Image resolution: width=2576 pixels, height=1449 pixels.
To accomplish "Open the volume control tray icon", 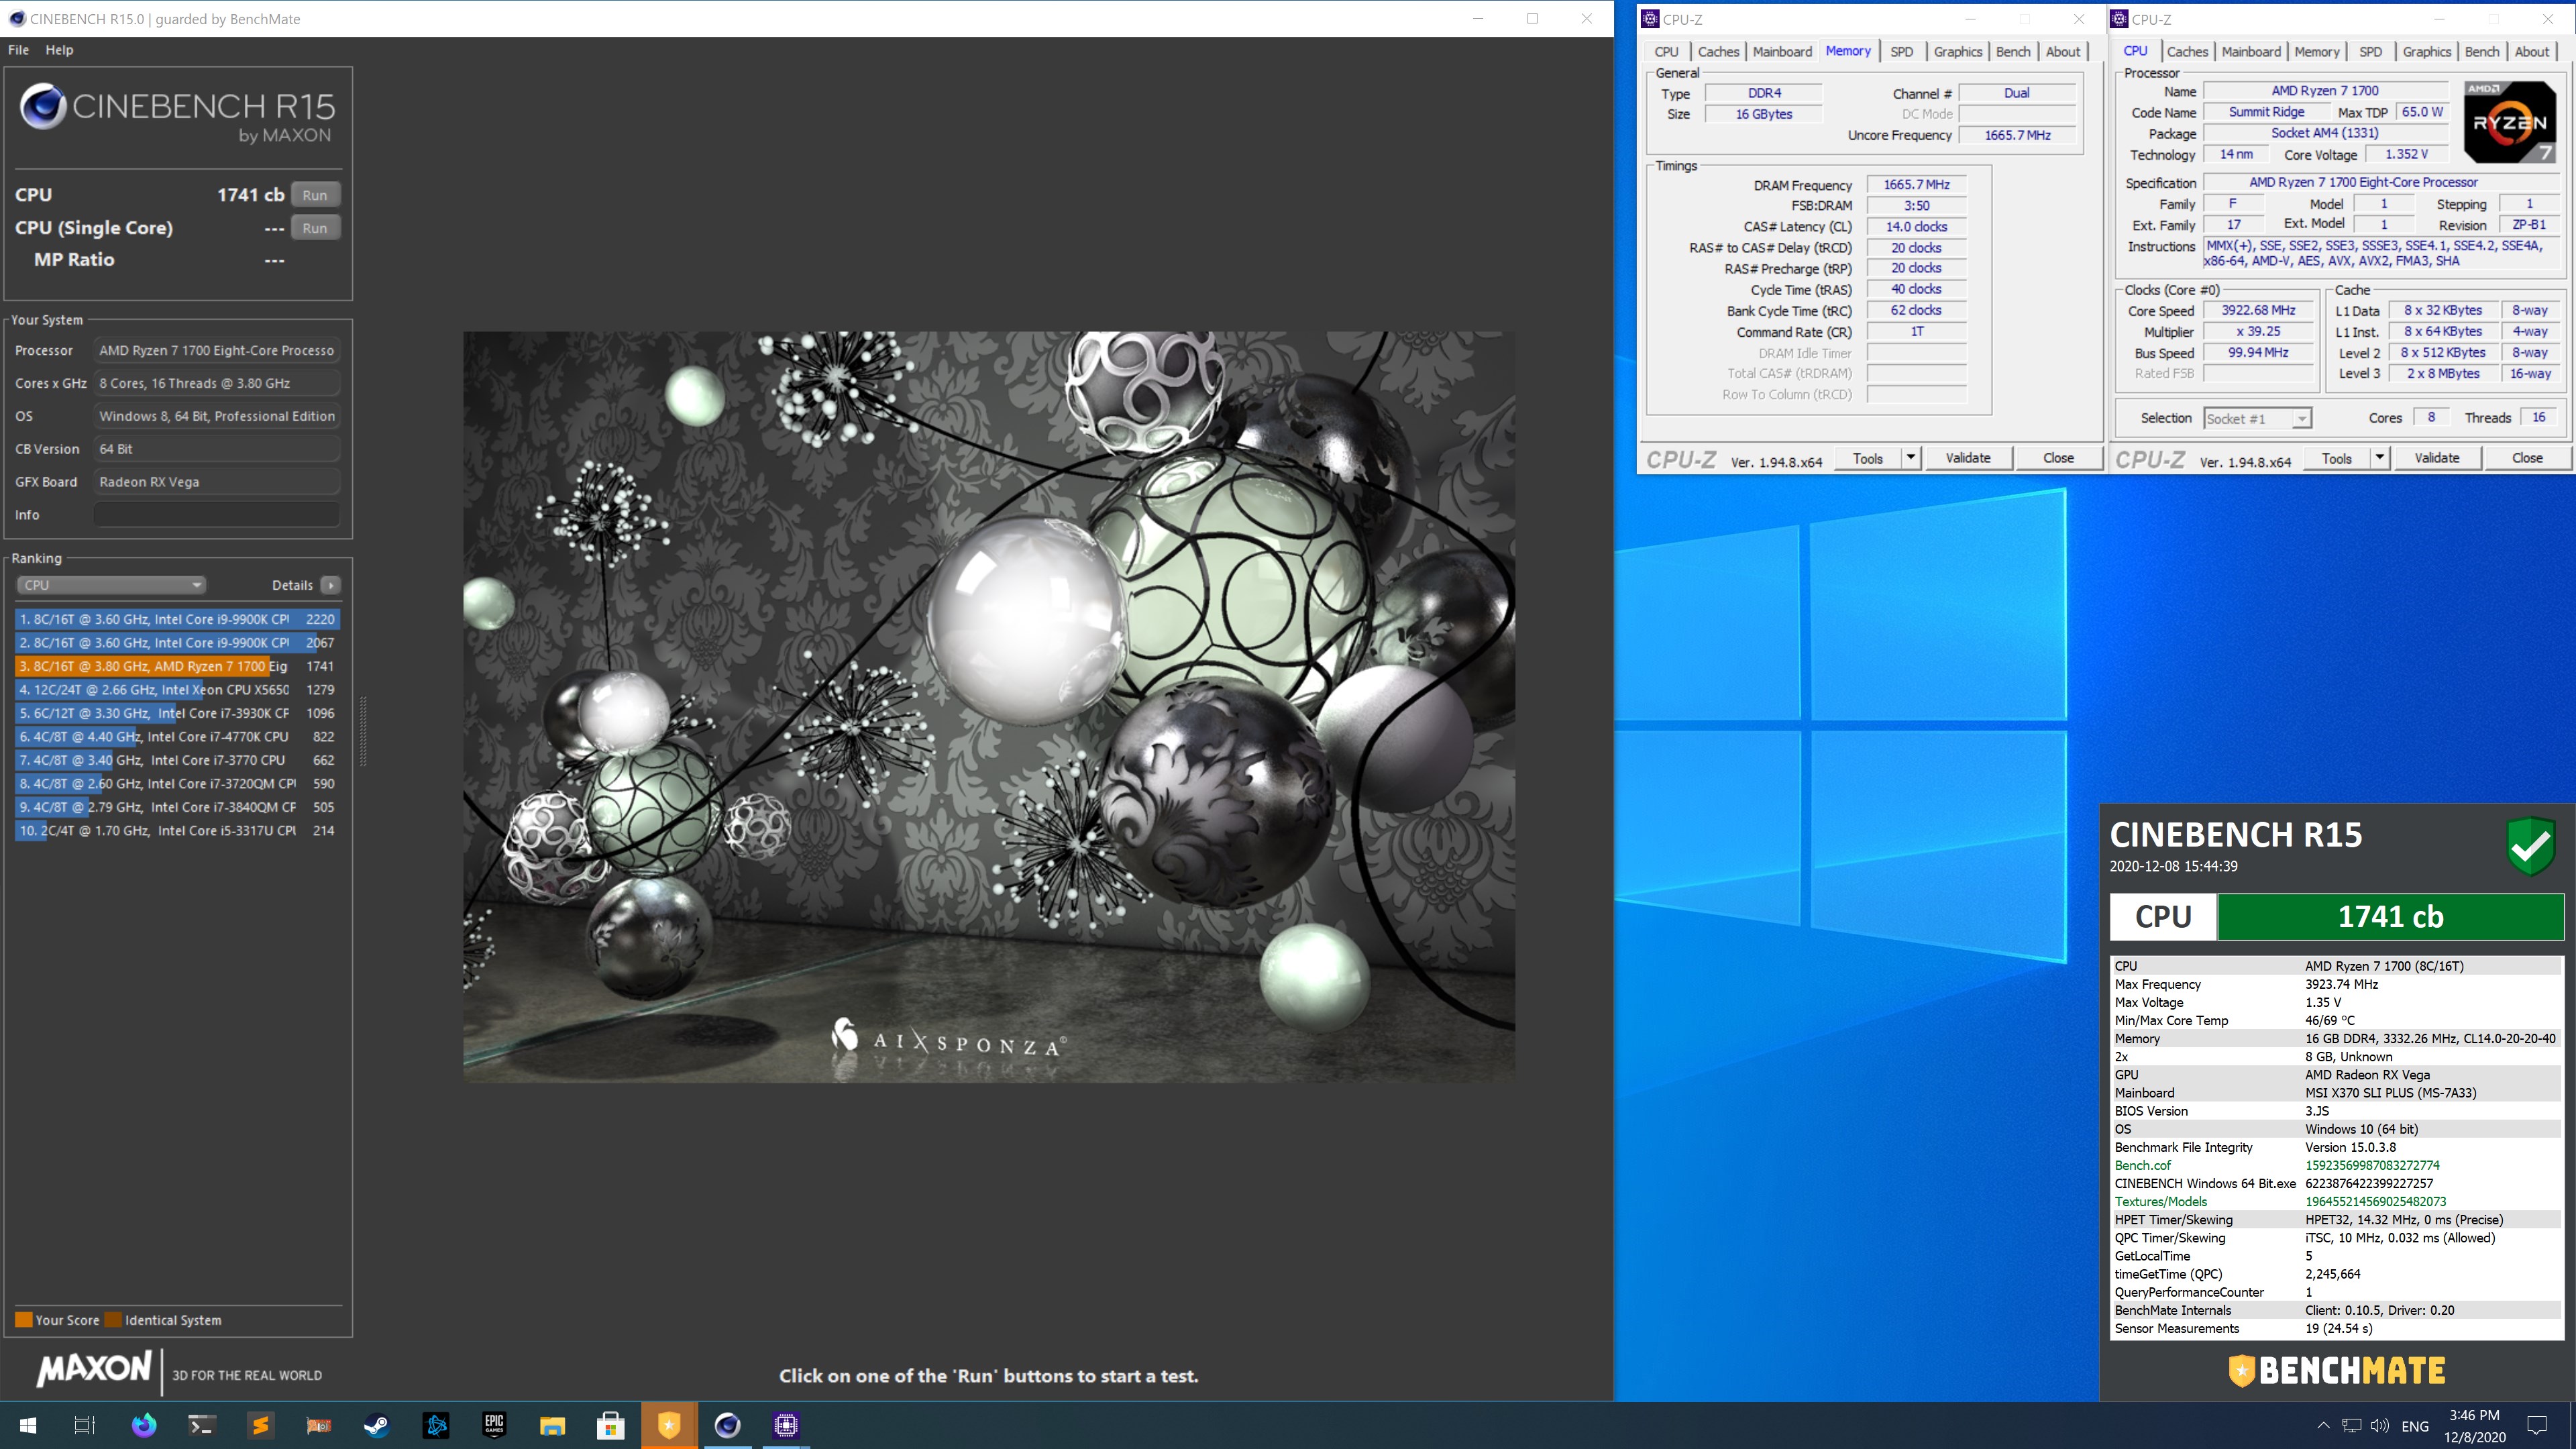I will click(x=2380, y=1425).
